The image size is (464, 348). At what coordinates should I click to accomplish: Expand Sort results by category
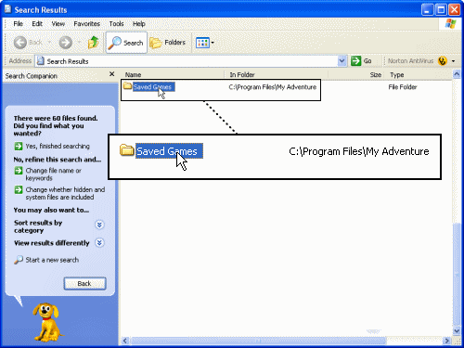[x=99, y=225]
